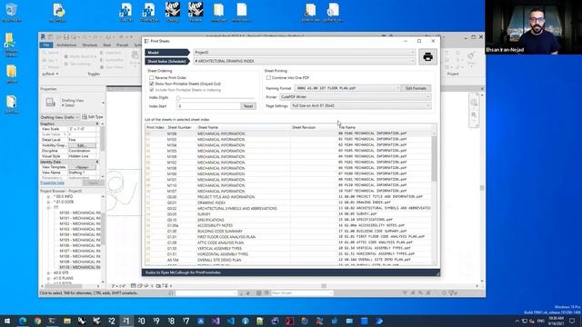Open the Windows Start menu
Screen dimensions: 582x327
tap(7, 321)
